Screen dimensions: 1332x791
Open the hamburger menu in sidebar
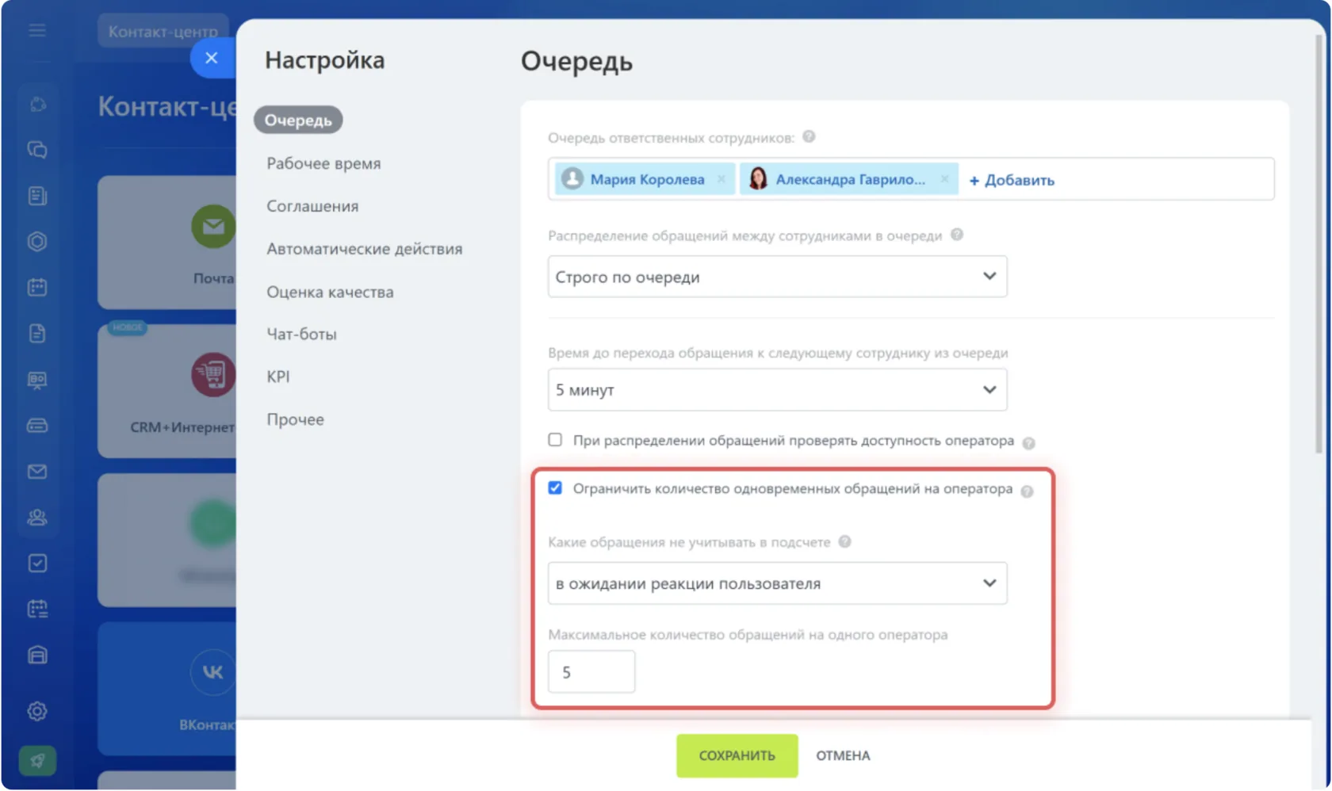point(37,31)
